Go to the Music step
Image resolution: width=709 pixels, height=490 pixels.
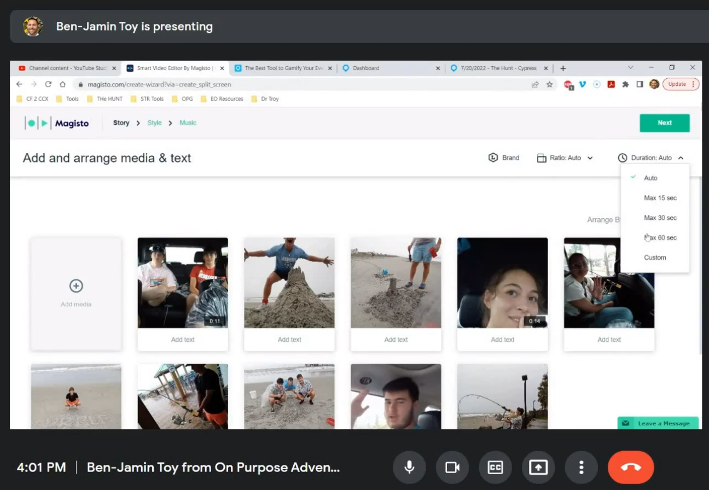point(188,122)
